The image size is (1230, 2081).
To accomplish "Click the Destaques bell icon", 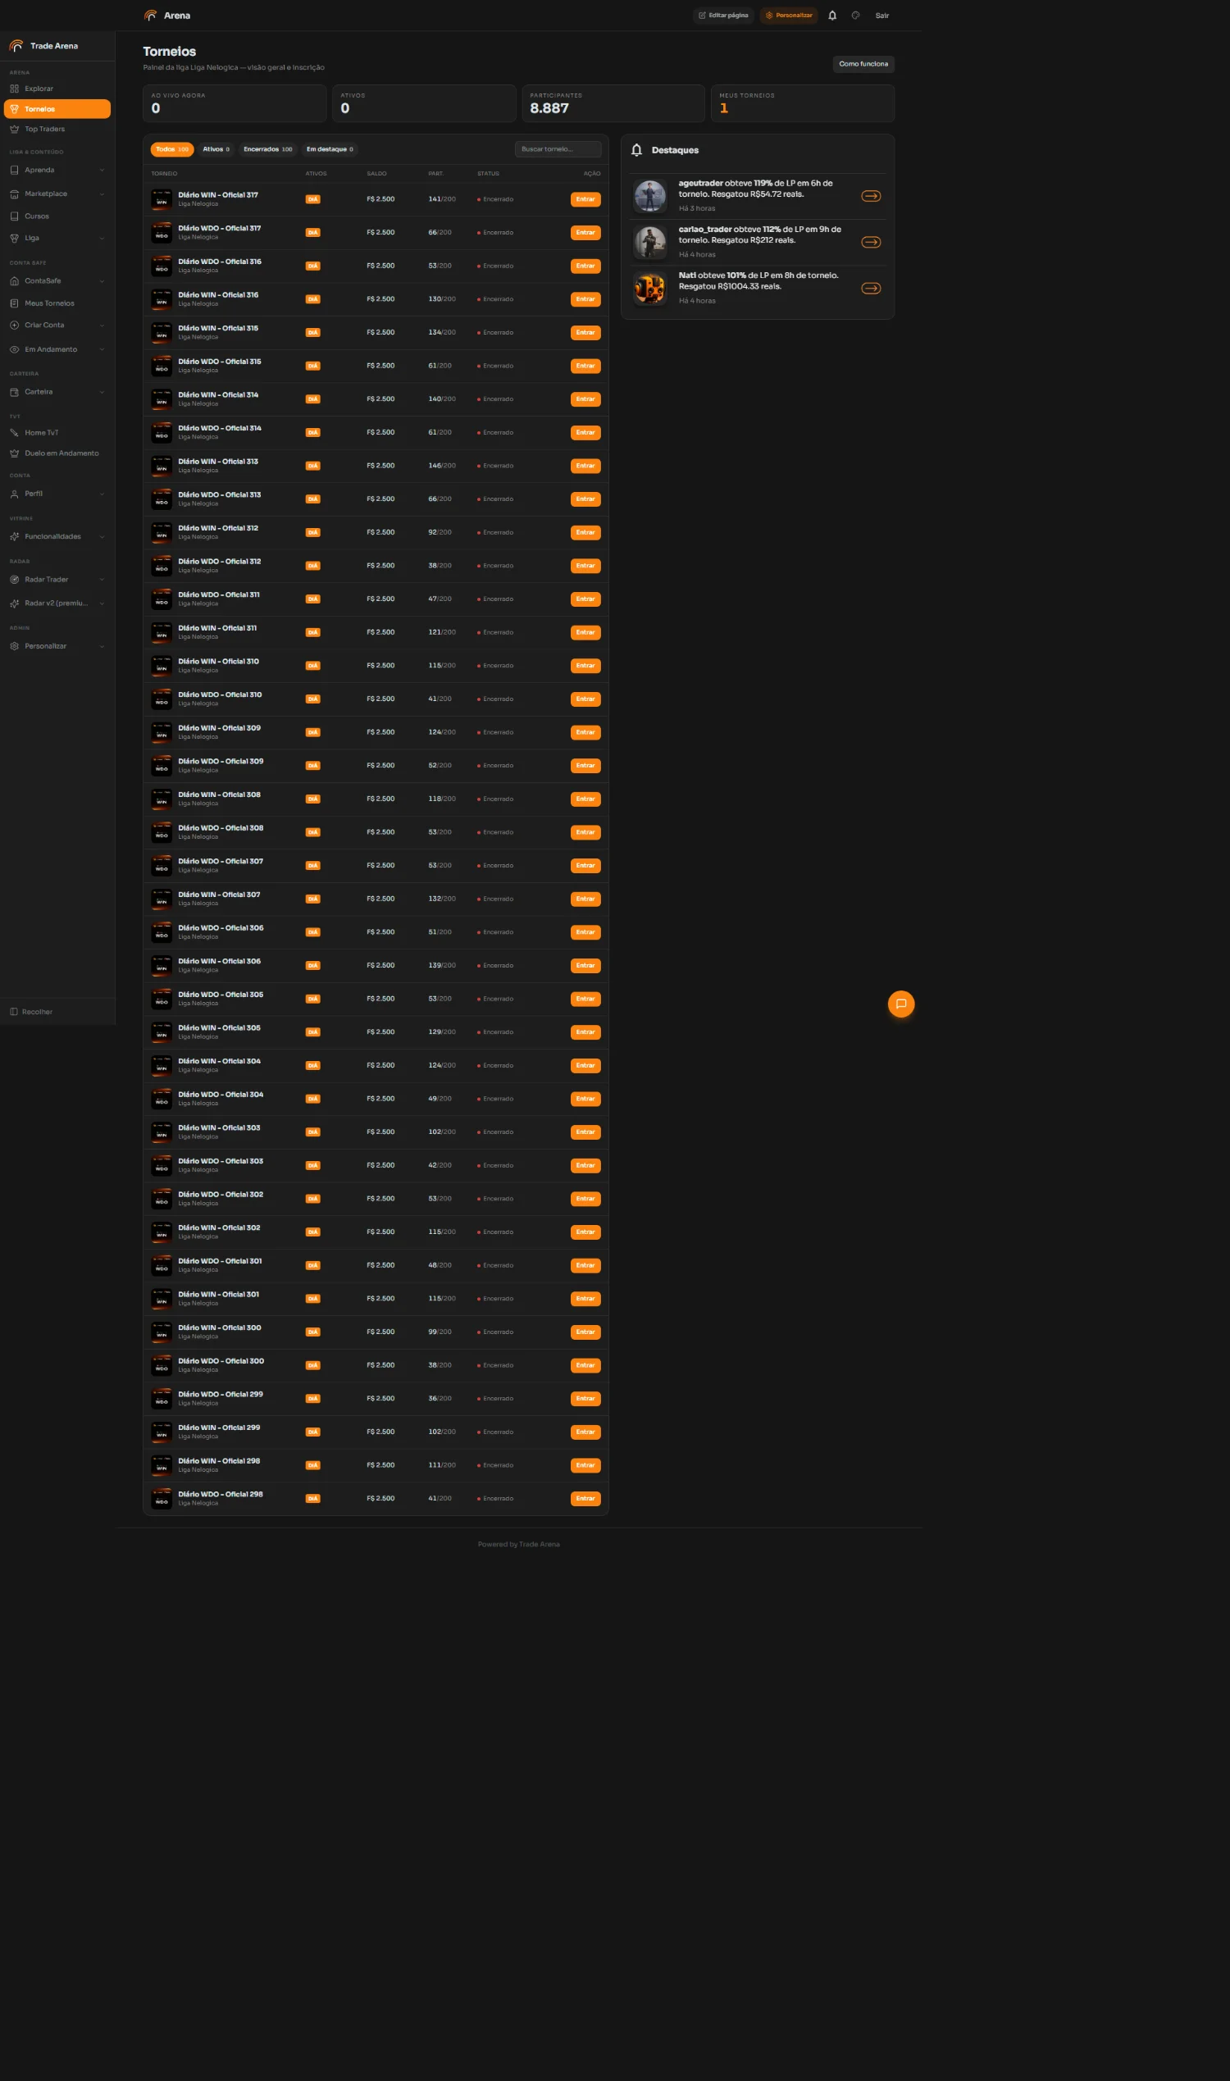I will point(636,150).
